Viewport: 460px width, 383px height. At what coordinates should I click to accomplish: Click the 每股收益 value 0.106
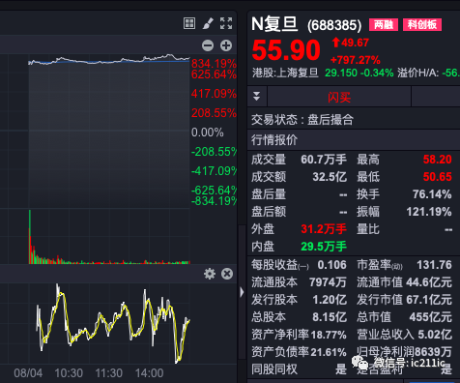tap(331, 265)
